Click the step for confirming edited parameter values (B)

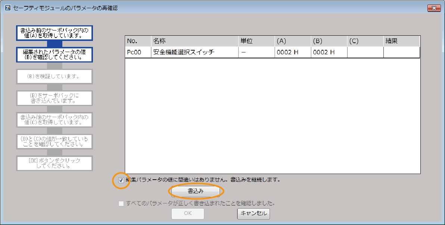(54, 54)
